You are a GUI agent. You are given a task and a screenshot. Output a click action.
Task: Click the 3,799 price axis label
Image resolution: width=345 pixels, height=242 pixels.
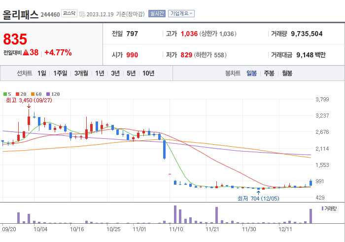(x=322, y=99)
